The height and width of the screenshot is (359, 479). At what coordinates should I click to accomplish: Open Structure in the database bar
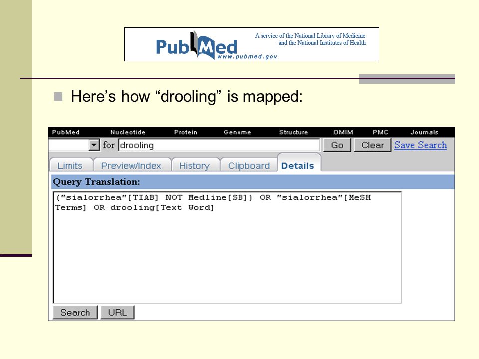293,132
